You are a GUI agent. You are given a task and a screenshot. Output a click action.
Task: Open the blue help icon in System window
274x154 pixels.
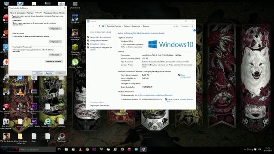pos(194,30)
